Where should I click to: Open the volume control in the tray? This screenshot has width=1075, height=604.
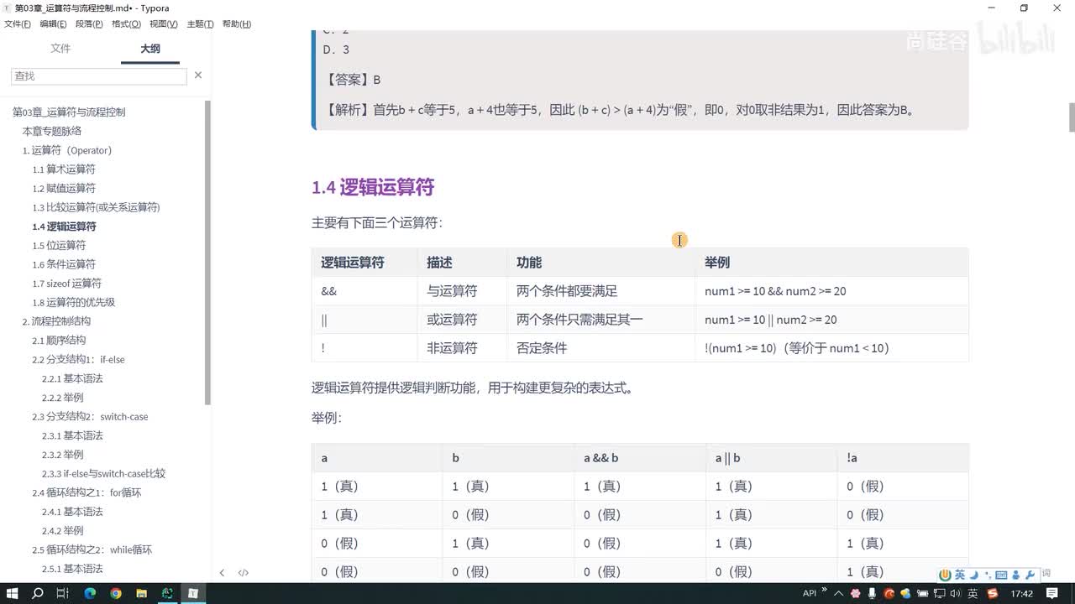tap(955, 593)
